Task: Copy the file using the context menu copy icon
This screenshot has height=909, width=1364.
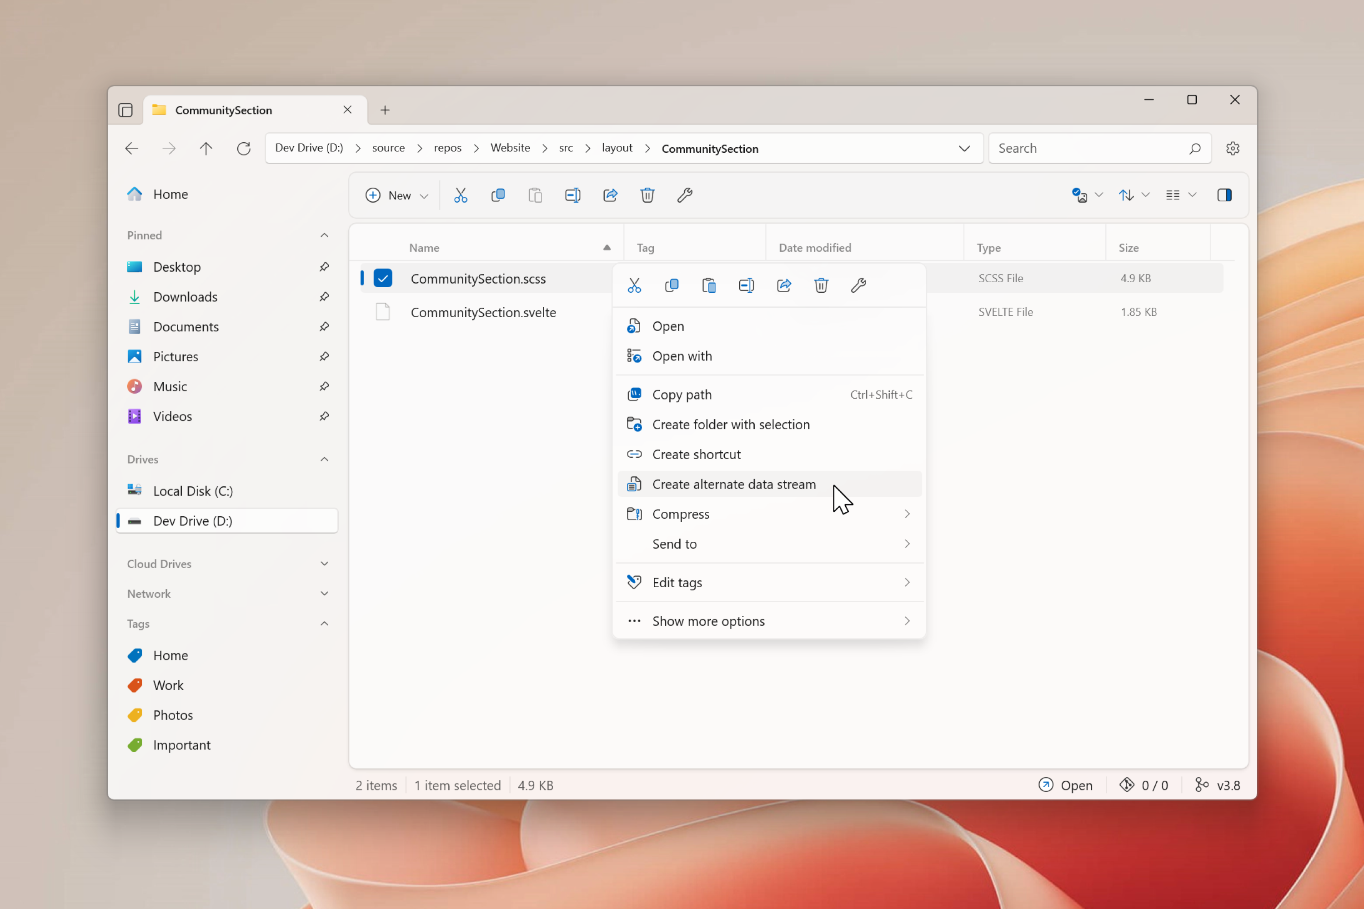Action: pos(672,285)
